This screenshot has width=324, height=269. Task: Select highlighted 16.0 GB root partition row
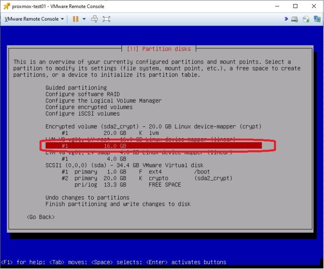[x=154, y=146]
